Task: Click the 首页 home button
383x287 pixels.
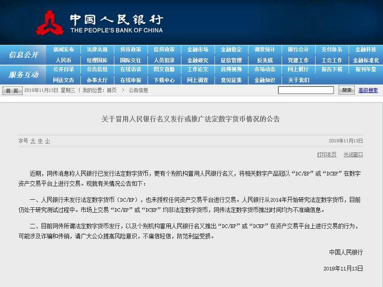Action: (x=12, y=91)
